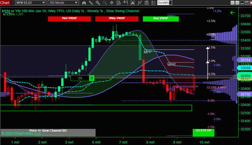Image resolution: width=252 pixels, height=145 pixels.
Task: Open the Strategies dialog icon
Action: pyautogui.click(x=147, y=2)
